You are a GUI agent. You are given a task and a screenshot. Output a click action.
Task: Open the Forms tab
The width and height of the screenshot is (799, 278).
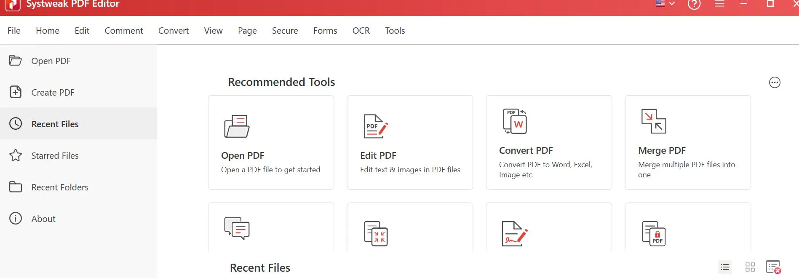coord(325,31)
